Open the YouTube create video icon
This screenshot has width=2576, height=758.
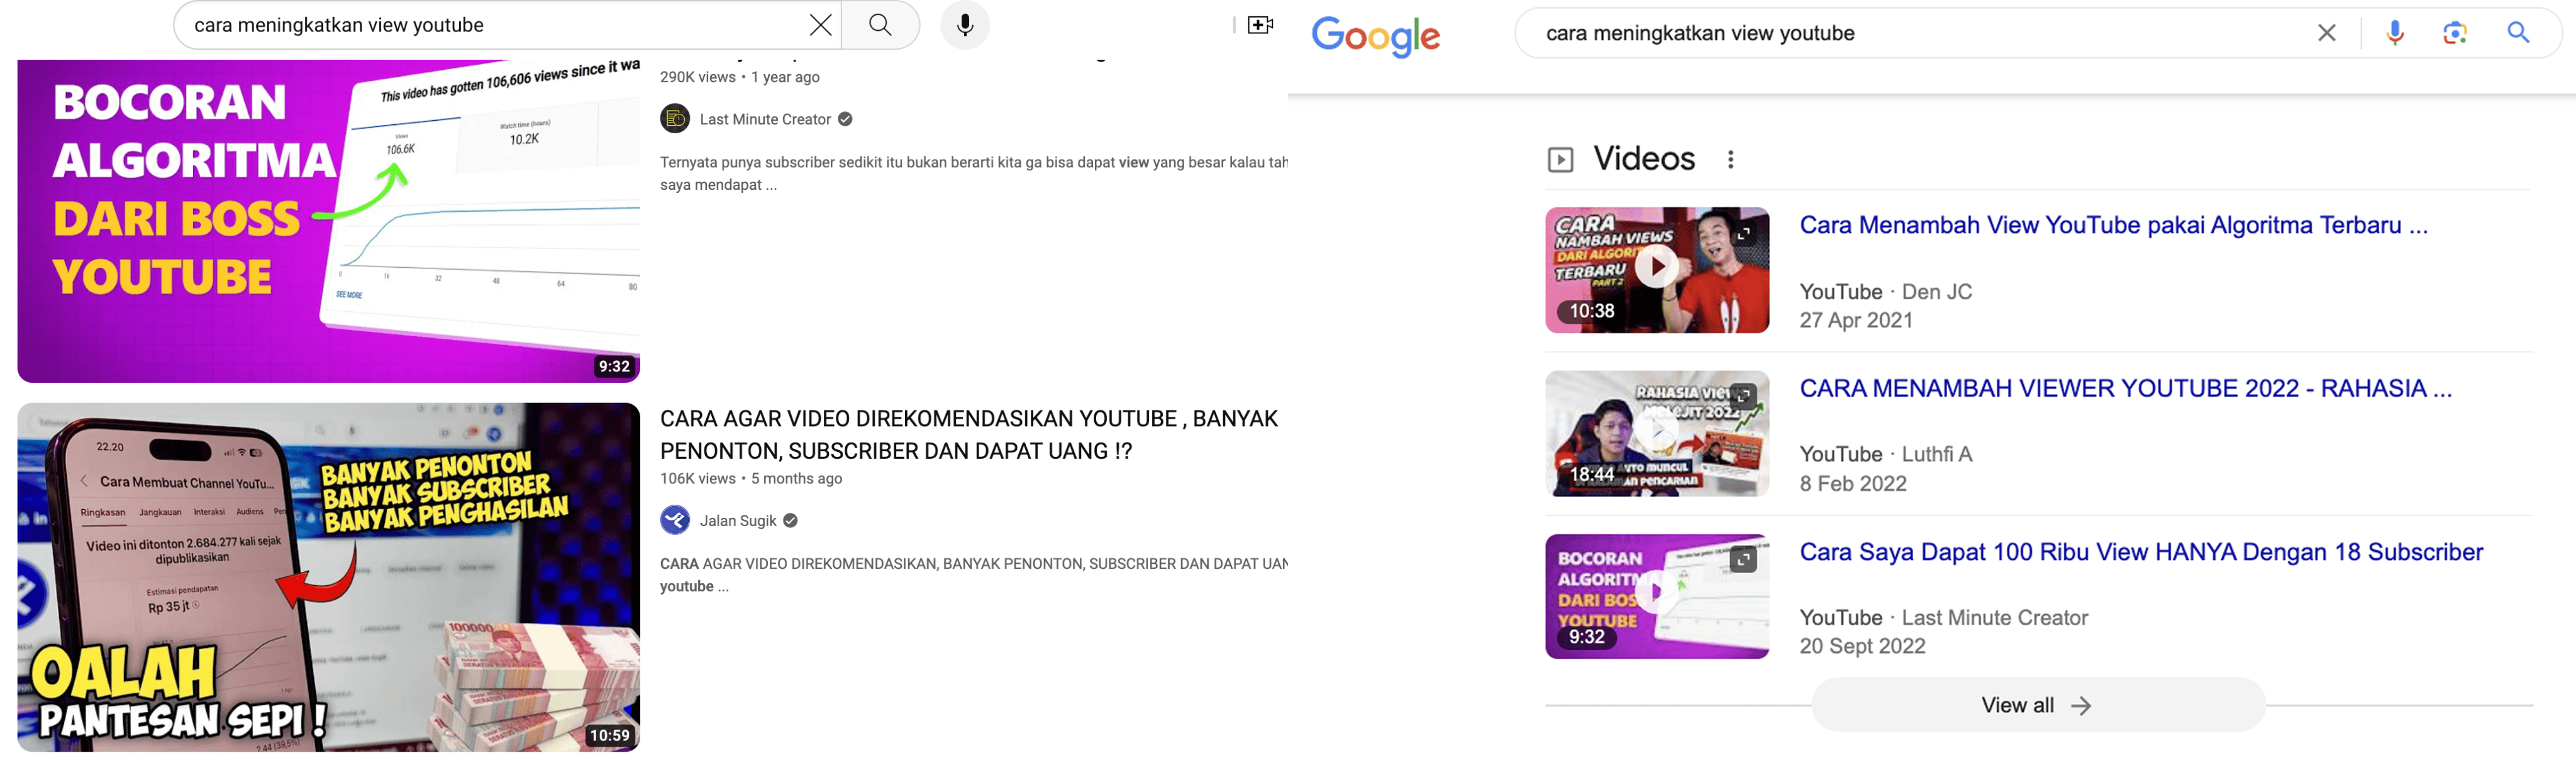1260,25
